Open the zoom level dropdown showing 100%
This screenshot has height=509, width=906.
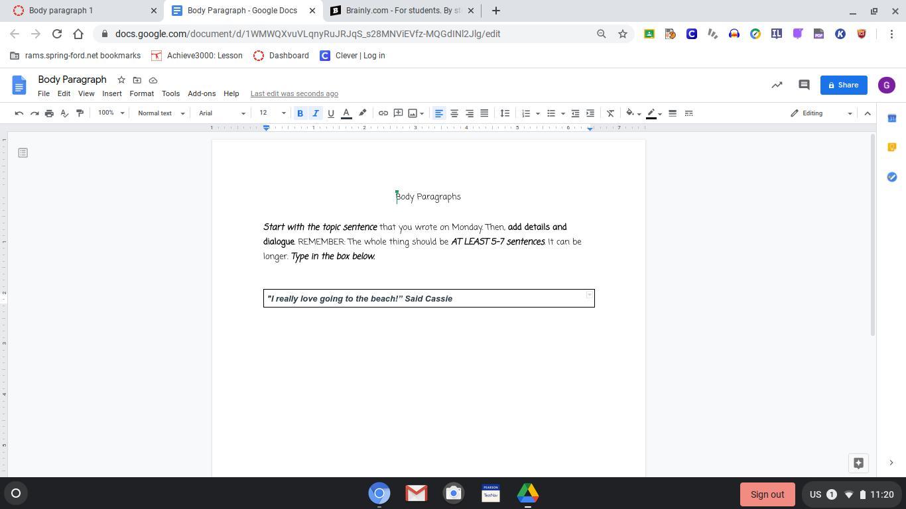point(111,113)
